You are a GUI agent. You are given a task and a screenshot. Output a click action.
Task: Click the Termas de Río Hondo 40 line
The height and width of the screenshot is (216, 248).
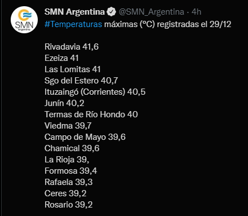[x=91, y=114]
